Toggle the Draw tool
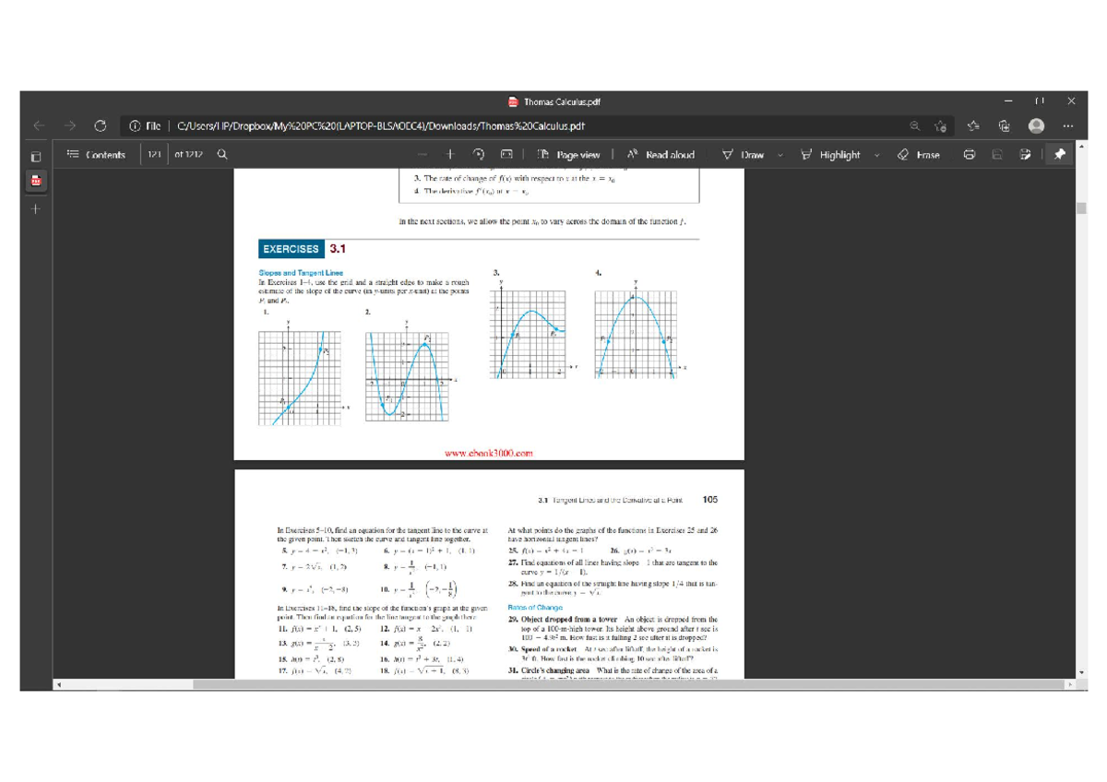1107x782 pixels. pyautogui.click(x=744, y=155)
